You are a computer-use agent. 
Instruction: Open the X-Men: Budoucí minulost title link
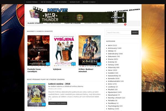pyautogui.click(x=86, y=70)
